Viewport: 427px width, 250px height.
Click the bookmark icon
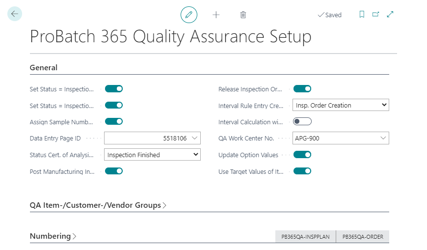coord(362,14)
